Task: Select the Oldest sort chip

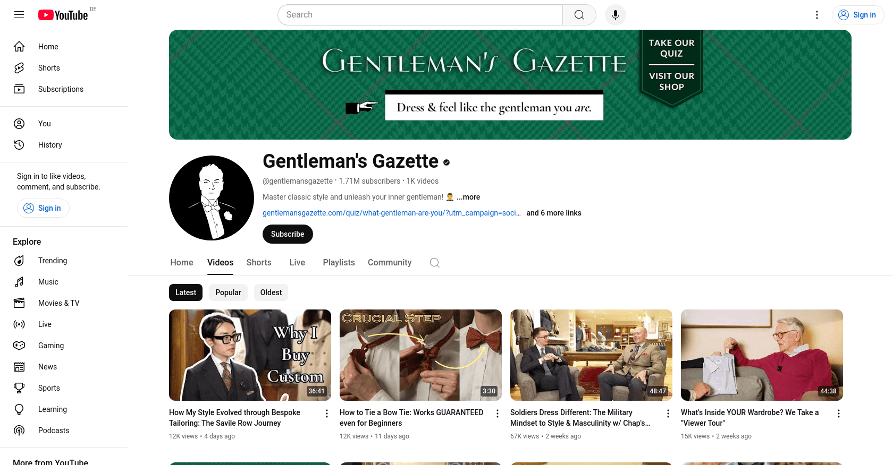Action: click(x=271, y=292)
